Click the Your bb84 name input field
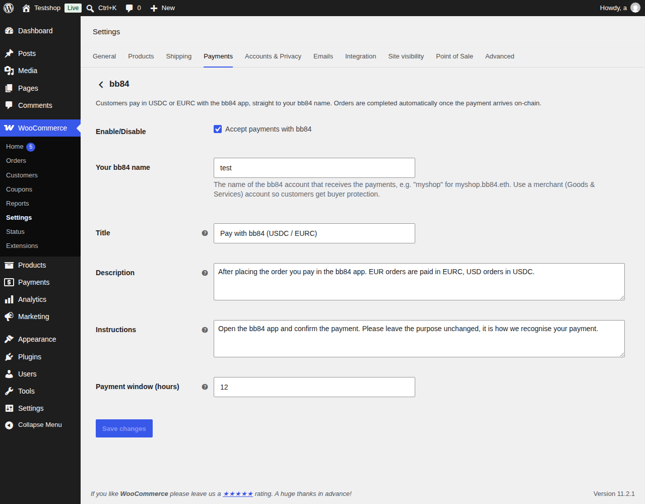The height and width of the screenshot is (504, 645). pyautogui.click(x=314, y=168)
